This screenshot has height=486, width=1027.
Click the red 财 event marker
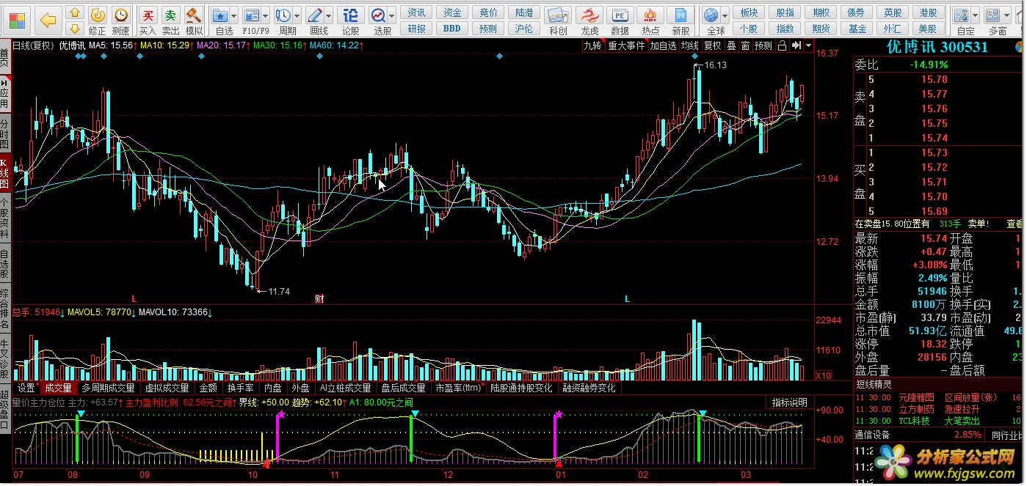tap(319, 298)
